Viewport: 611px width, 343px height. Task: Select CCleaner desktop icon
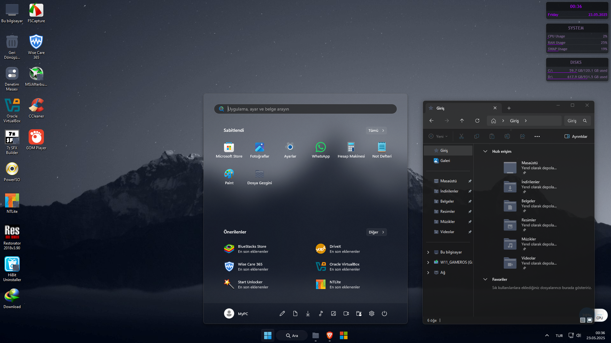click(x=36, y=109)
